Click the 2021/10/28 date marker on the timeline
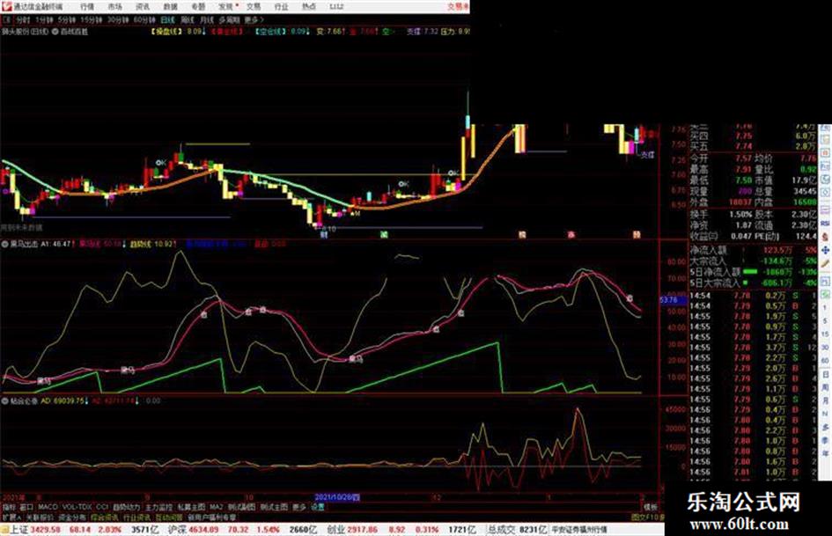Screen dimensions: 832x536 pyautogui.click(x=337, y=497)
